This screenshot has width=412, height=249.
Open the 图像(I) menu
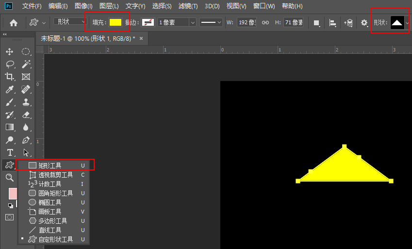click(83, 6)
